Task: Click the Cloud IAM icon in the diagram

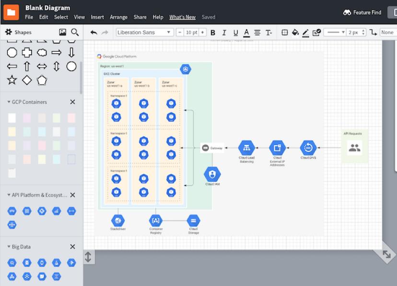Action: 212,174
